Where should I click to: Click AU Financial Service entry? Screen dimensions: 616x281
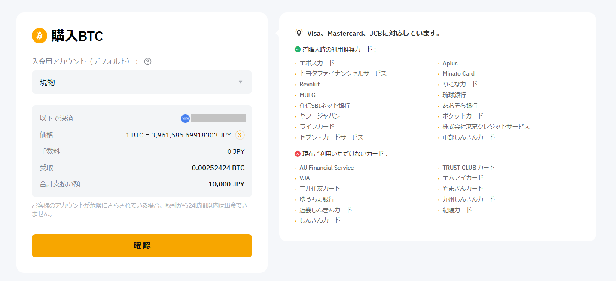(326, 168)
